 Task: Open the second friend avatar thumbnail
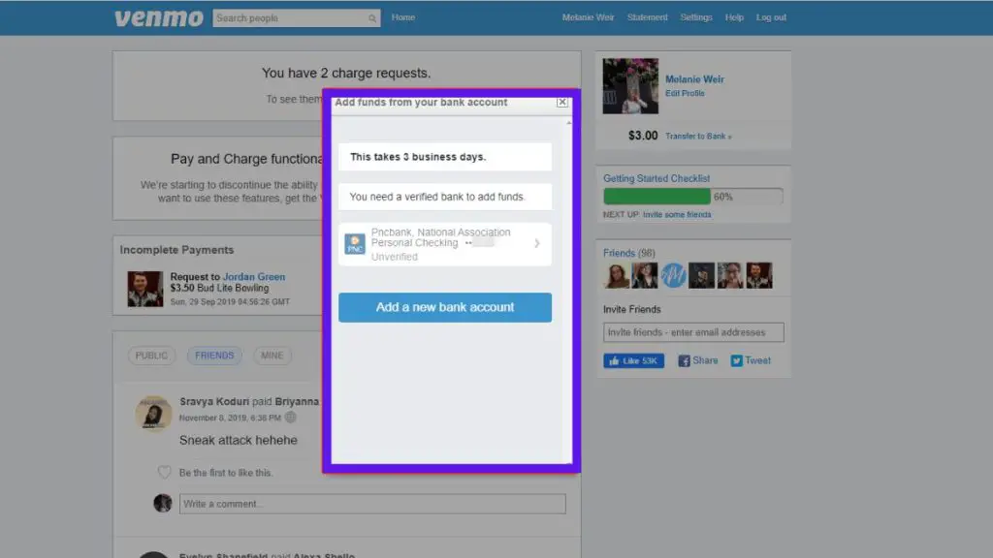tap(645, 276)
